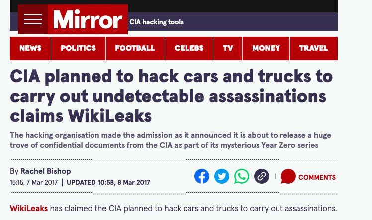Screen dimensions: 372x220
Task: Copy article link with chain icon
Action: coord(262,176)
